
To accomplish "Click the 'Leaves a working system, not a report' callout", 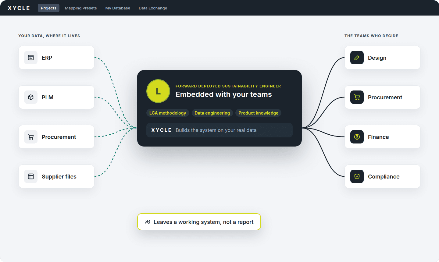I will click(x=199, y=222).
